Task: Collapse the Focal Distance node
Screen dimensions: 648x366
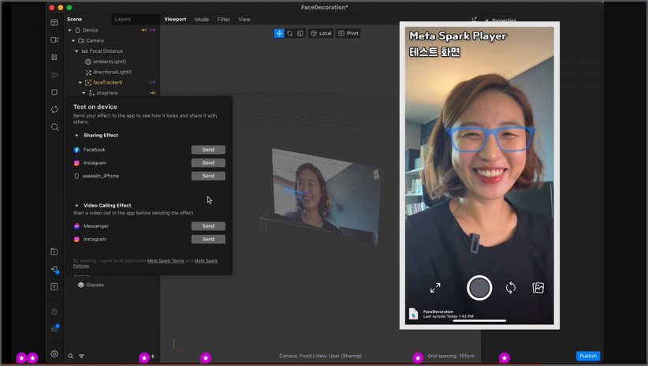Action: tap(76, 50)
